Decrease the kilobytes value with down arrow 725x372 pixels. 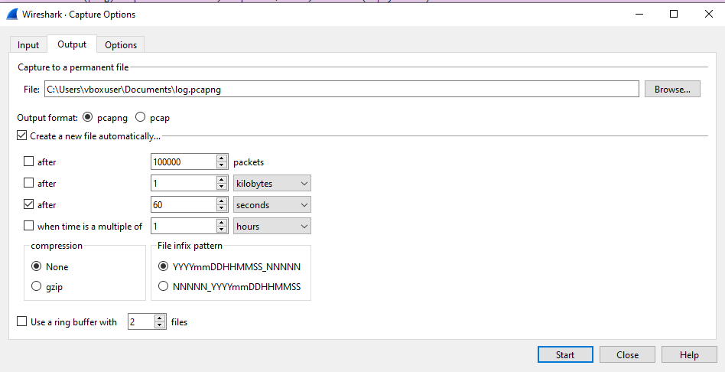point(222,187)
